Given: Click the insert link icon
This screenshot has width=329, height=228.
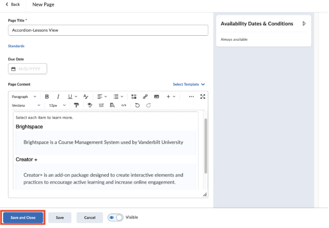Looking at the screenshot, I should (x=145, y=96).
